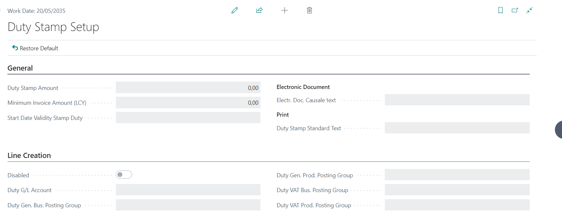Click the collapse page arrows icon
Screen dimensions: 562x215
529,10
